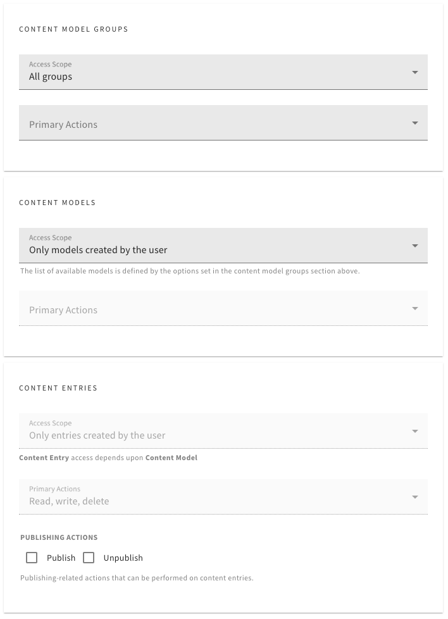448x619 pixels.
Task: Click the Content Entries section heading
Action: pos(58,388)
